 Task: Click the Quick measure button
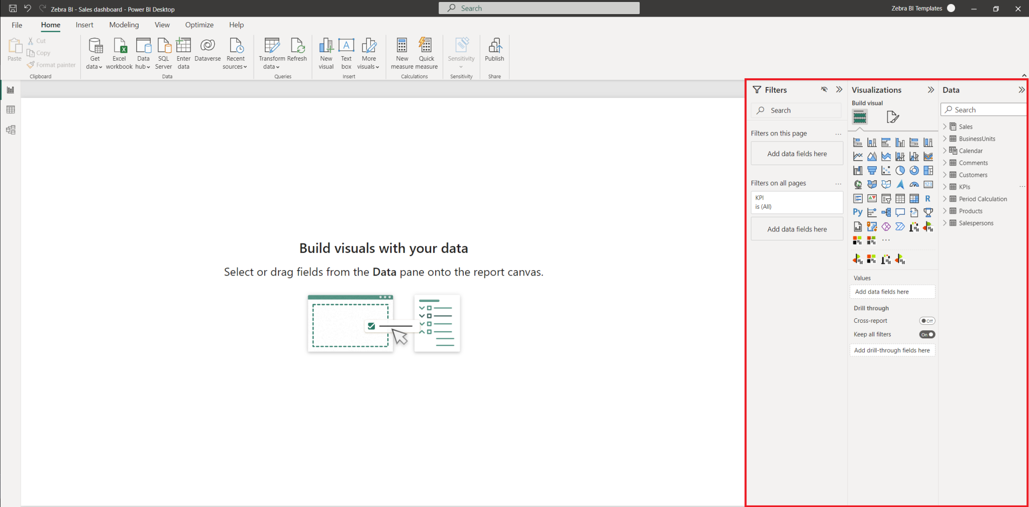427,54
